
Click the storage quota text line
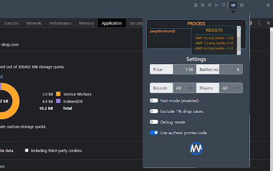[32, 67]
